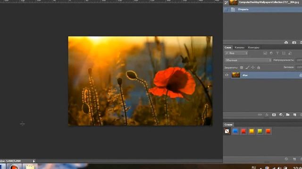Open the media player icon in taskbar
Viewport: 302px width, 169px height.
click(14, 167)
